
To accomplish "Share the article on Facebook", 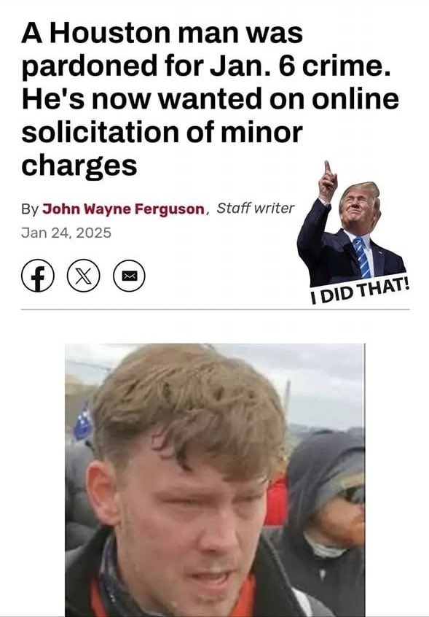I will (x=37, y=276).
